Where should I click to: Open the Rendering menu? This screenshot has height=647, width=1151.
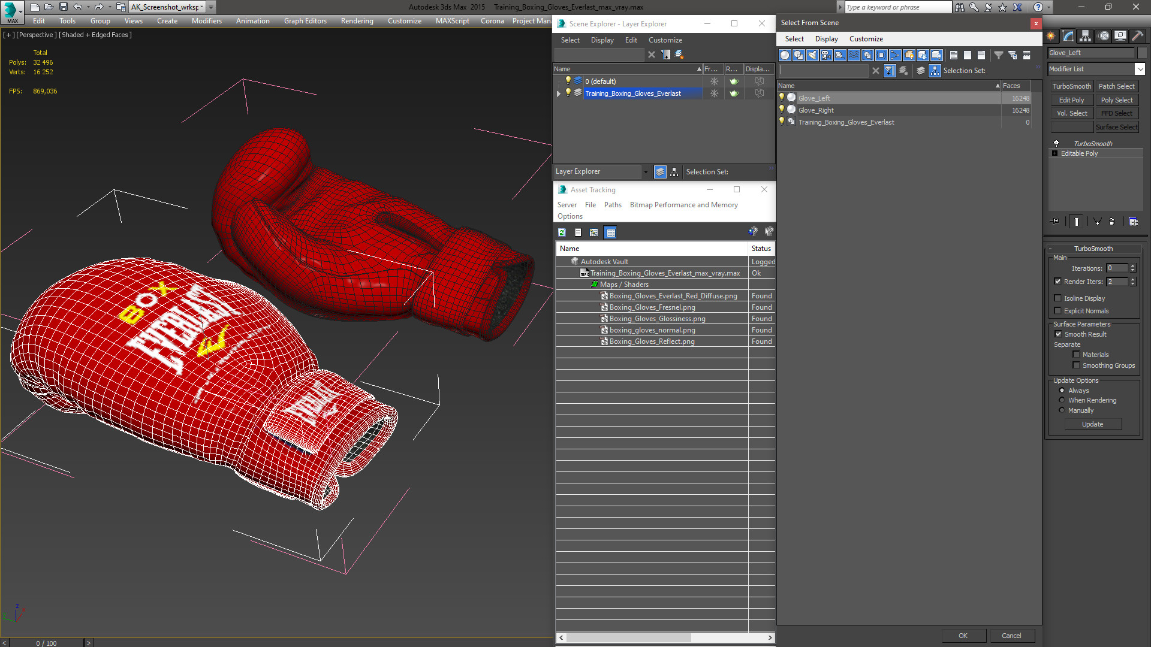357,21
